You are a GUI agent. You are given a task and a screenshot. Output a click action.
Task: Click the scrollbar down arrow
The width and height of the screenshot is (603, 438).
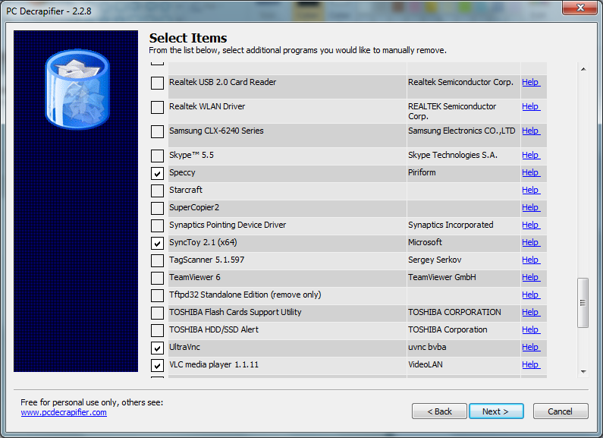click(x=583, y=372)
